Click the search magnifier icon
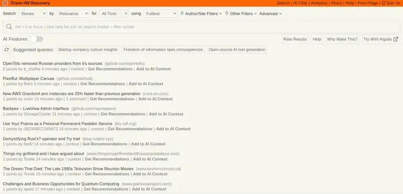This screenshot has height=194, width=403. [x=9, y=27]
